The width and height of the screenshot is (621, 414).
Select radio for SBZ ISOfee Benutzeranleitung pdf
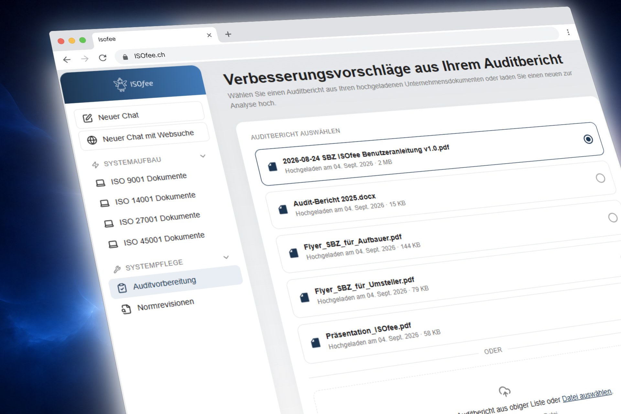click(588, 139)
